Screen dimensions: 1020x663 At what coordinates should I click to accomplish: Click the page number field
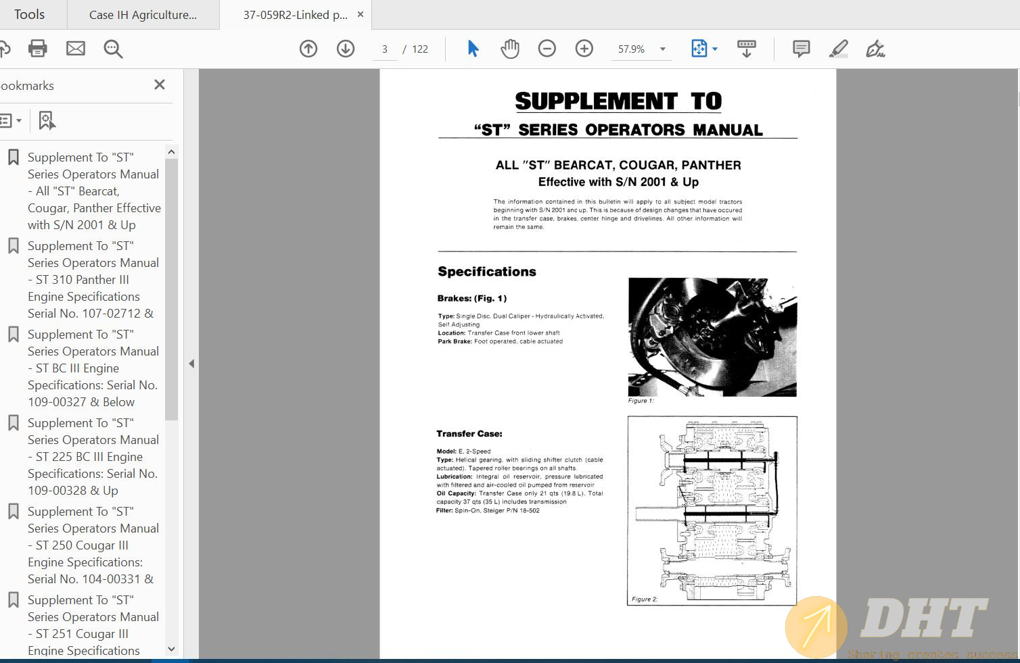[385, 49]
